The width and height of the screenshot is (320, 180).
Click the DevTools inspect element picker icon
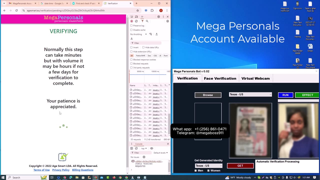[132, 17]
